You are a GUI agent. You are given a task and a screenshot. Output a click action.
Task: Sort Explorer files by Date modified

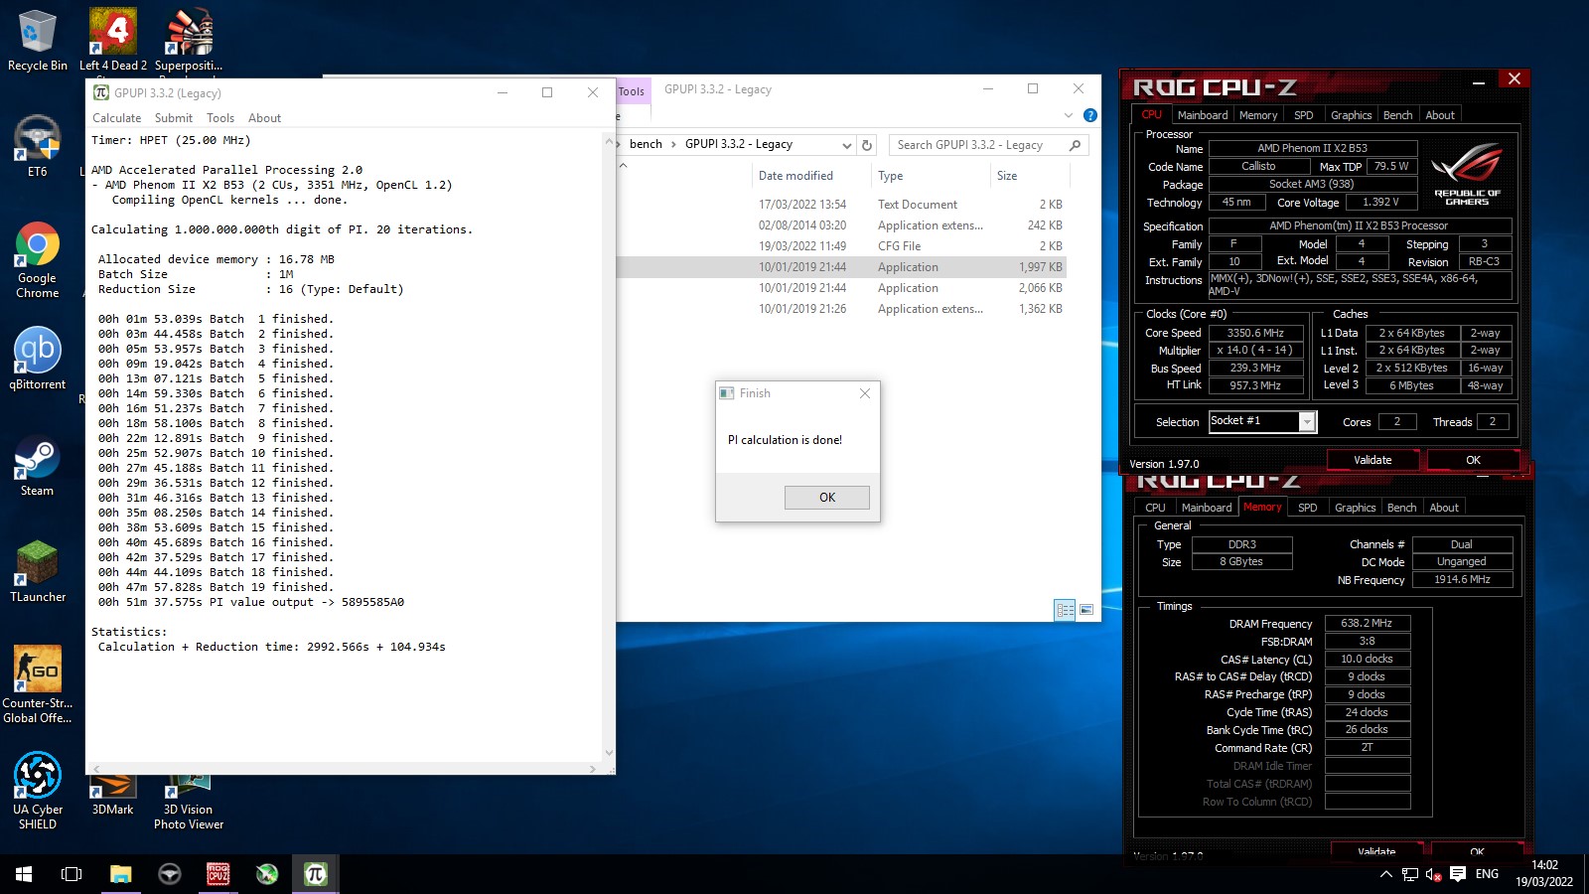[795, 176]
